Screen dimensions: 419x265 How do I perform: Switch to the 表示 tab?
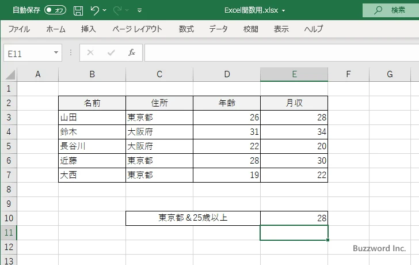[x=281, y=29]
